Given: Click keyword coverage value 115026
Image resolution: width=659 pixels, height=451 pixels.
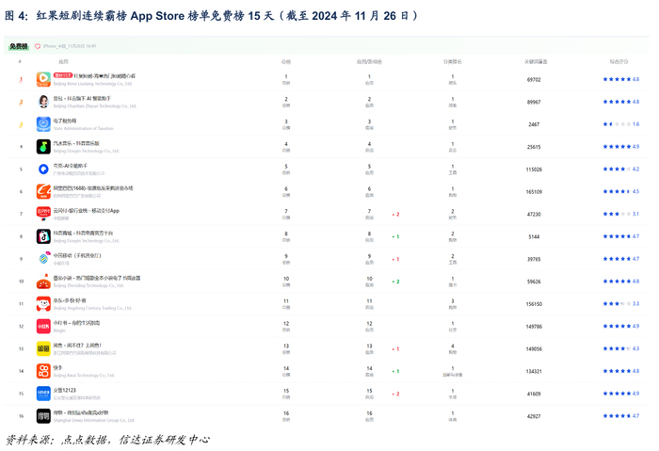Looking at the screenshot, I should point(534,169).
